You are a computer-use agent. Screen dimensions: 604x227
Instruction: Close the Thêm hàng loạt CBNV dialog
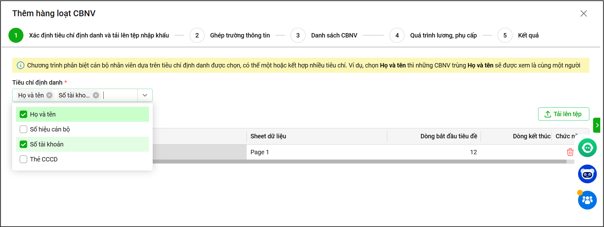[x=583, y=13]
